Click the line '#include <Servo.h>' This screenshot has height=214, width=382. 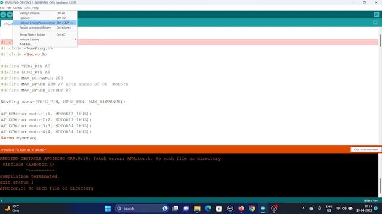(24, 54)
